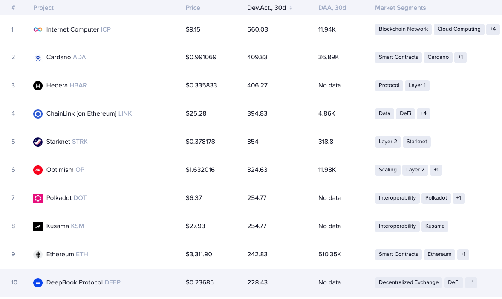The image size is (502, 299).
Task: Click the DAA value 510.35K
Action: 330,255
